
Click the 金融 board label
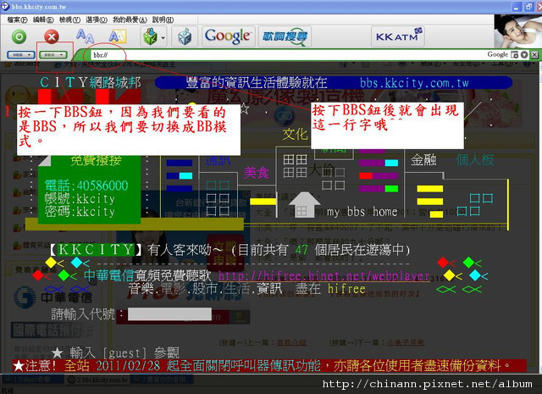(423, 160)
